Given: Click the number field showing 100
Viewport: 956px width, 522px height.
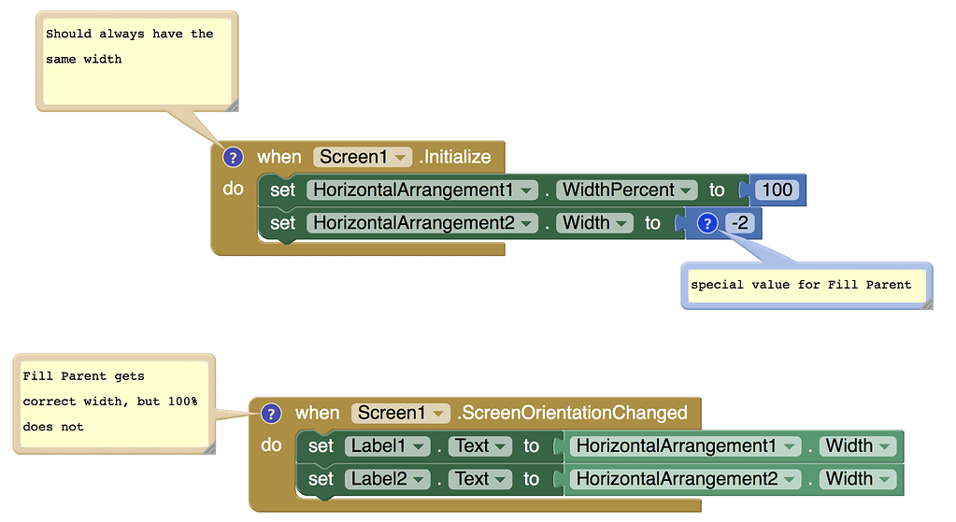Looking at the screenshot, I should pos(777,190).
